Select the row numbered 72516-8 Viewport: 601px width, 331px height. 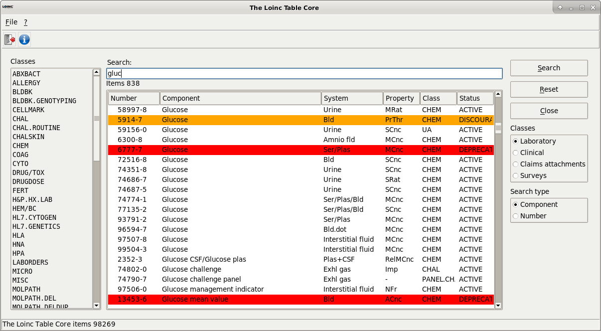pos(301,160)
